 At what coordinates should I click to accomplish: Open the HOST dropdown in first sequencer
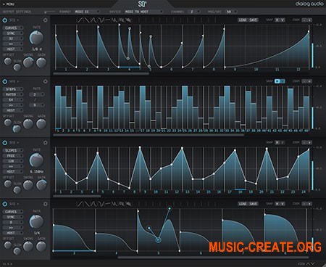point(13,49)
